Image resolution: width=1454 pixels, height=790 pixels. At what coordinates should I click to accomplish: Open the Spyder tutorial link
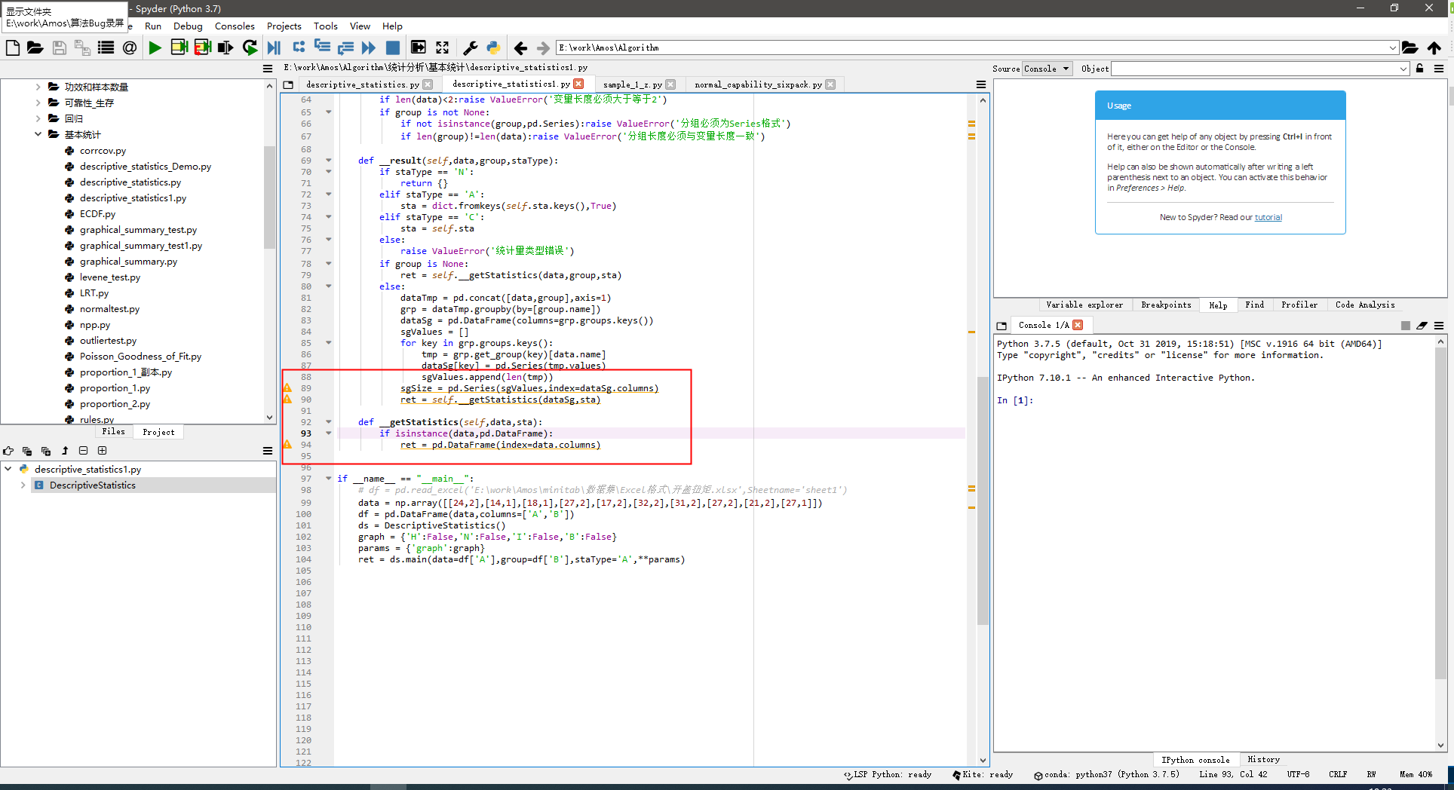pos(1268,217)
